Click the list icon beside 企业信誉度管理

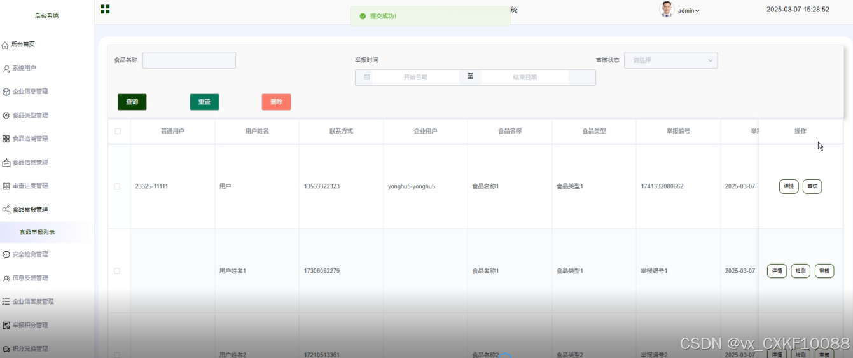point(6,301)
